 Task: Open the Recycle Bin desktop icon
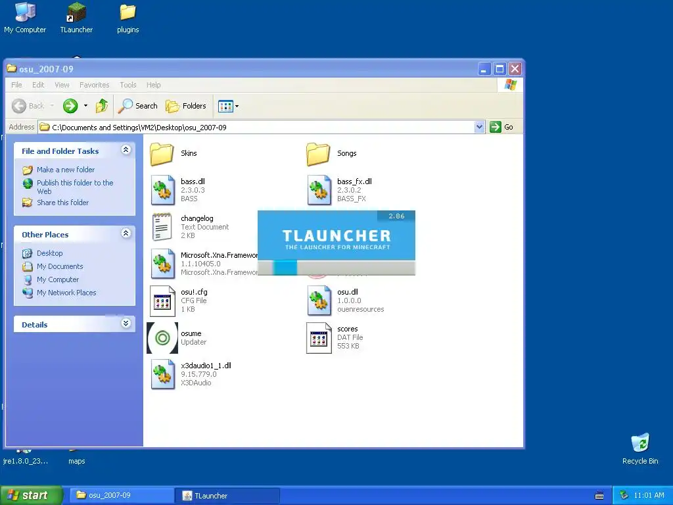640,448
